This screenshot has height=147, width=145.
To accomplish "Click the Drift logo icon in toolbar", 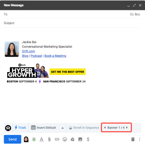I will (8, 128).
